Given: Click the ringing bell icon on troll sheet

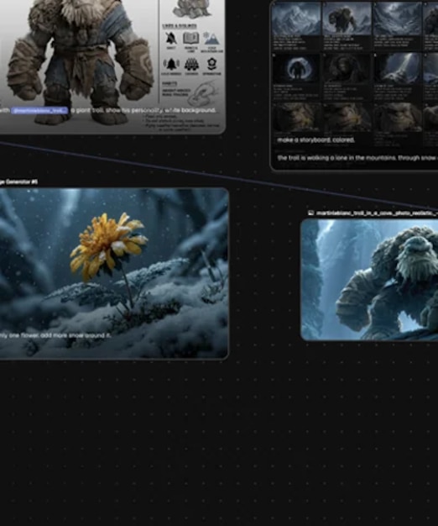Looking at the screenshot, I should click(171, 64).
